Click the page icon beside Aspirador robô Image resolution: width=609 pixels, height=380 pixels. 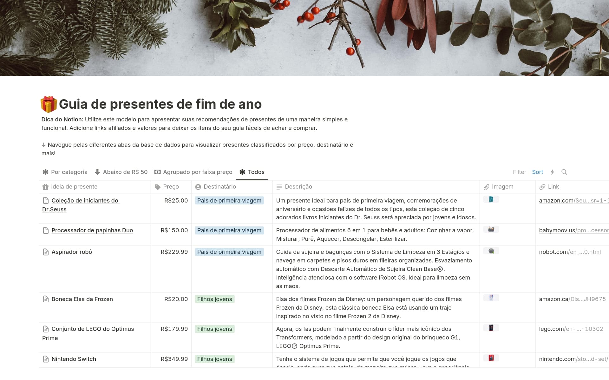pos(46,252)
